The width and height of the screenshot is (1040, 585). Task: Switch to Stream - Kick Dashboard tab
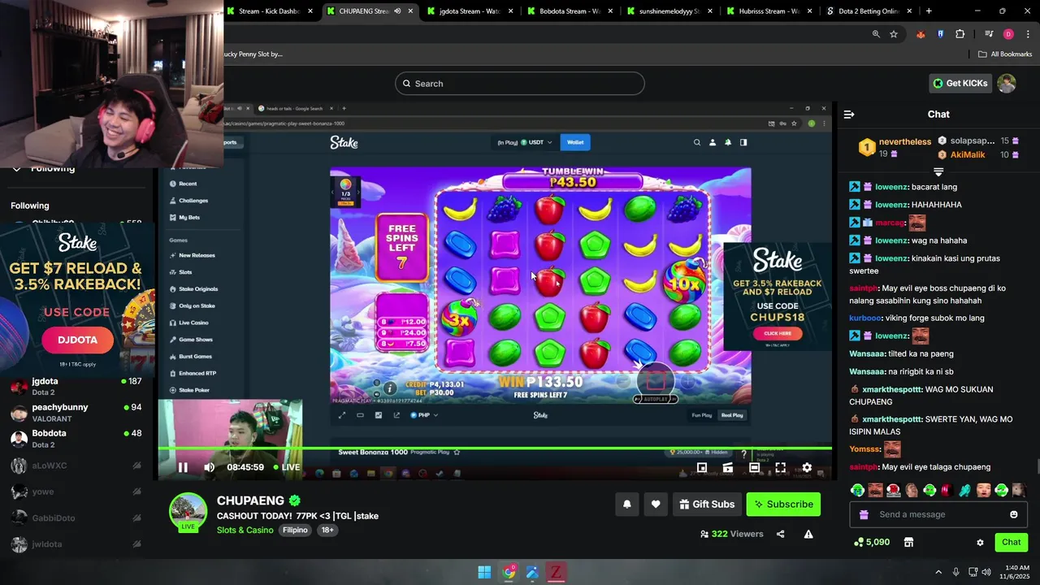coord(270,11)
